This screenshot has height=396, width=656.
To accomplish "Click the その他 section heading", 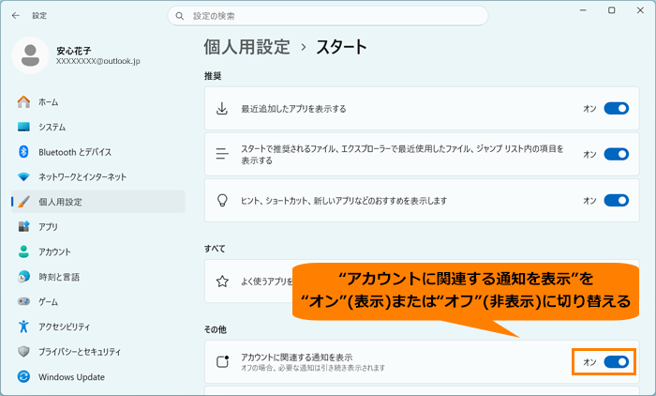I will pyautogui.click(x=215, y=329).
